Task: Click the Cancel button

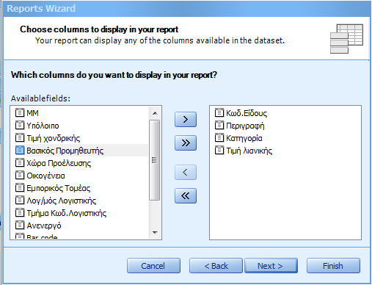Action: pyautogui.click(x=153, y=265)
